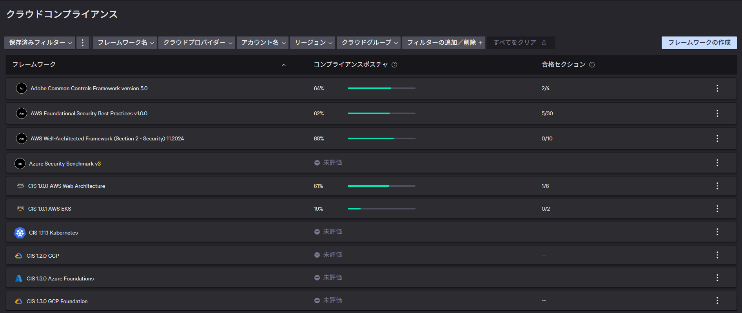Open AWS Foundational Security Best Practices row
This screenshot has width=742, height=313.
(89, 113)
